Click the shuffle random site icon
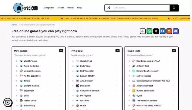 click(x=109, y=8)
